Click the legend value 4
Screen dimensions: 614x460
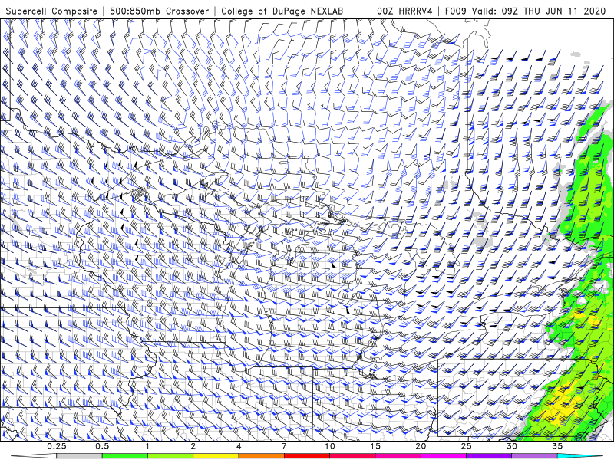(239, 446)
